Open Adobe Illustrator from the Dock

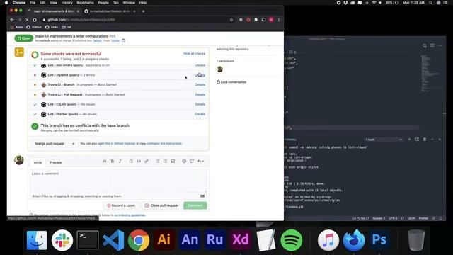click(164, 240)
